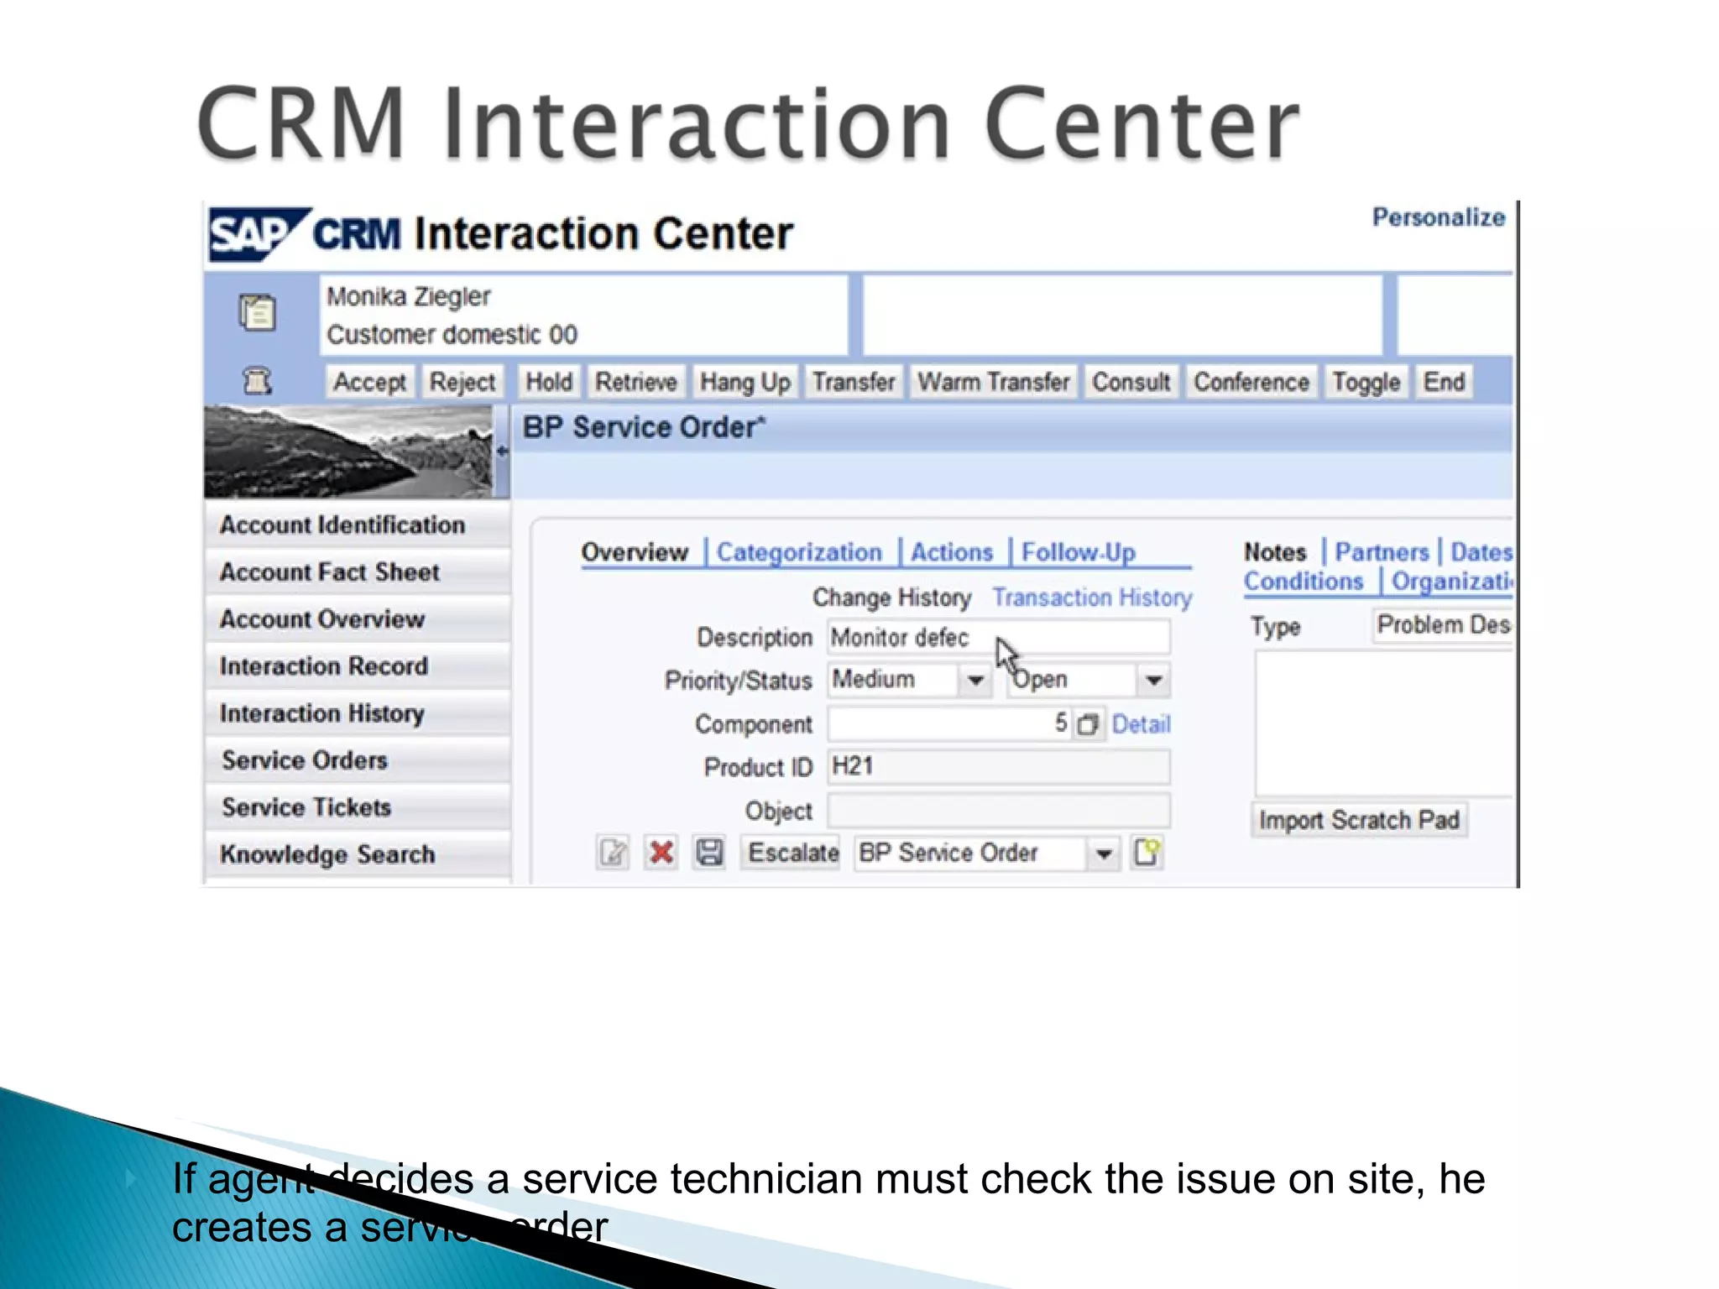Open the Status dropdown showing Open

click(x=1154, y=680)
